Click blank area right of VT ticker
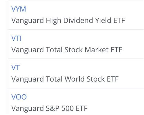 (82, 68)
